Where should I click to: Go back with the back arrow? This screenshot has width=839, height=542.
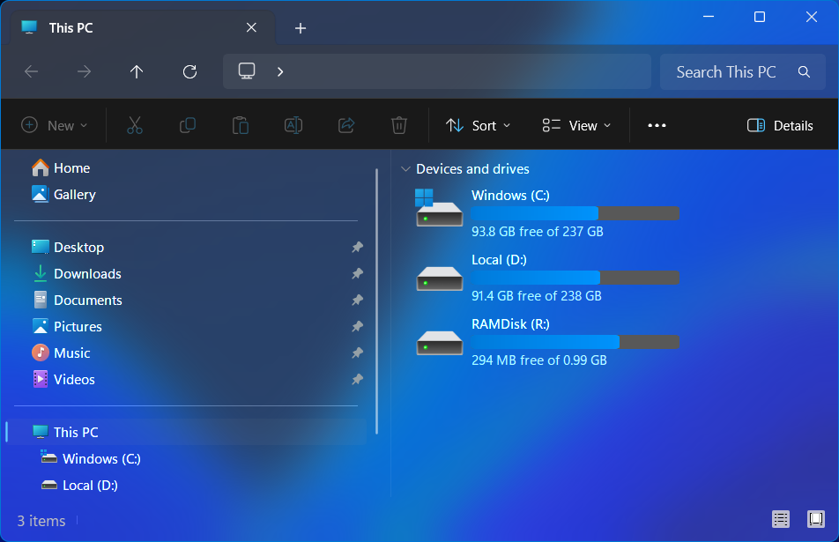[x=32, y=71]
